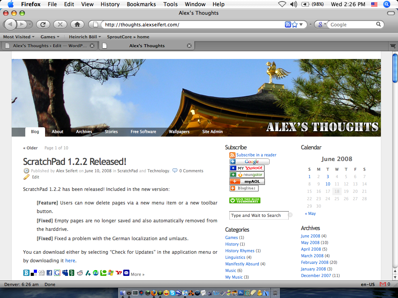Bookmark this page with the star icon
The height and width of the screenshot is (298, 398).
click(x=295, y=24)
